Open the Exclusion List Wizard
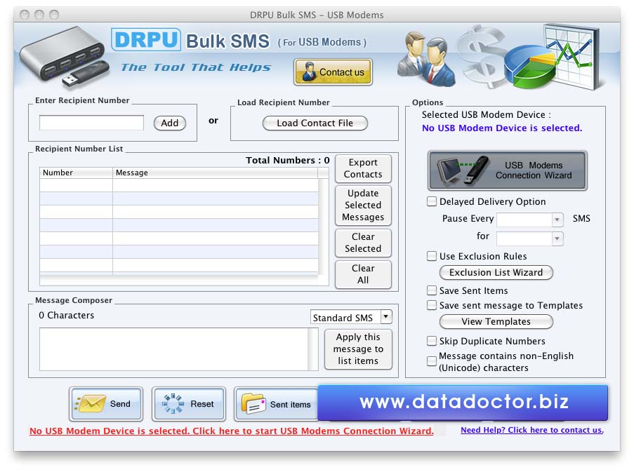634x472 pixels. coord(496,273)
